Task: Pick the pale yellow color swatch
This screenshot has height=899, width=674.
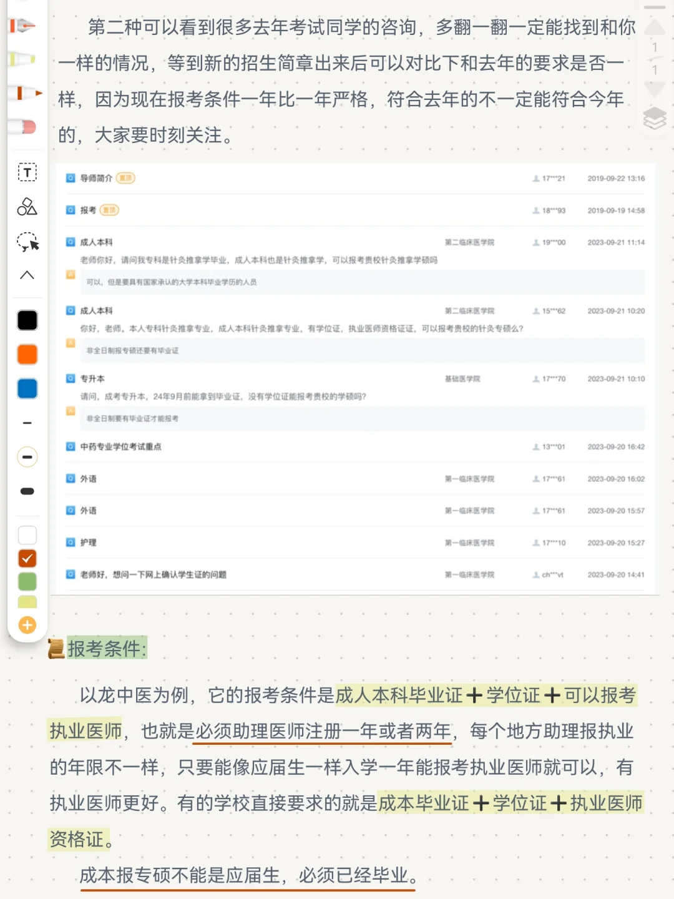Action: [27, 602]
